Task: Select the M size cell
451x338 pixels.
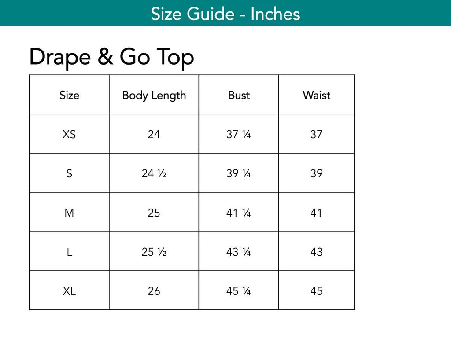Action: tap(69, 213)
